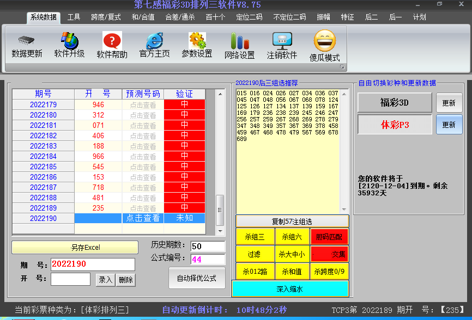The image size is (472, 320).
Task: Click the 预测号码 column header
Action: click(143, 94)
